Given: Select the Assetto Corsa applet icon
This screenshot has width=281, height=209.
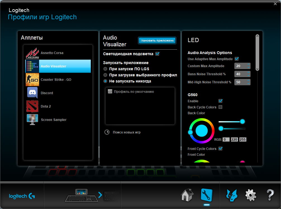Looking at the screenshot, I should pos(32,53).
